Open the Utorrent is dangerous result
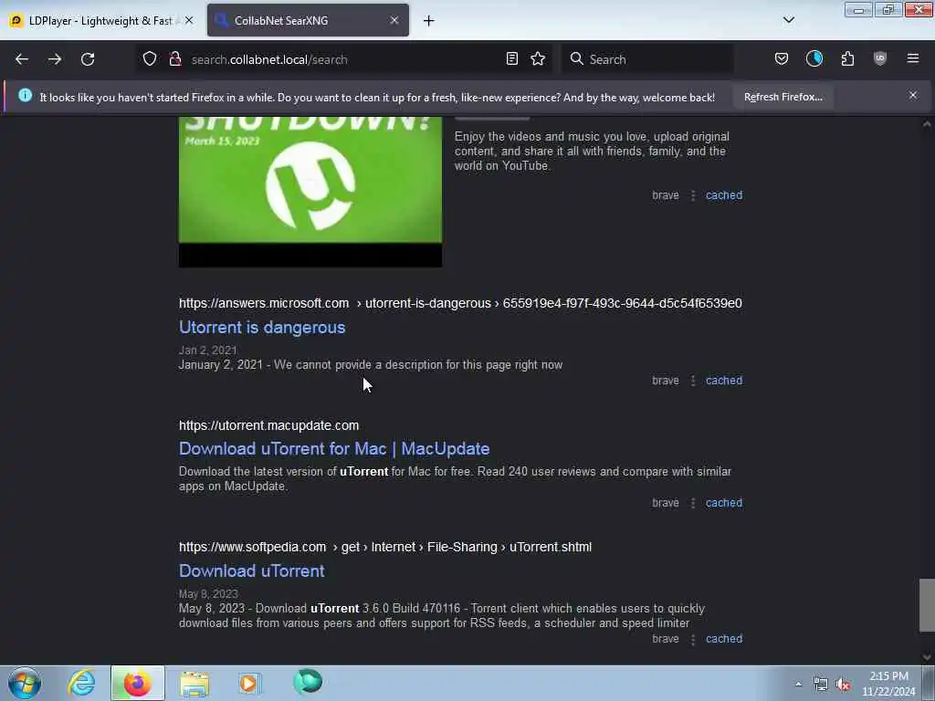 262,328
